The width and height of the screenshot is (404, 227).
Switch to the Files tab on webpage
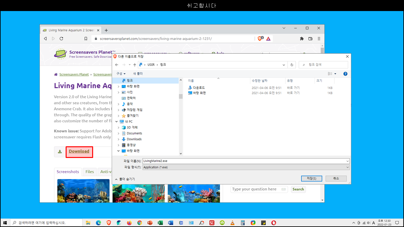coord(90,172)
